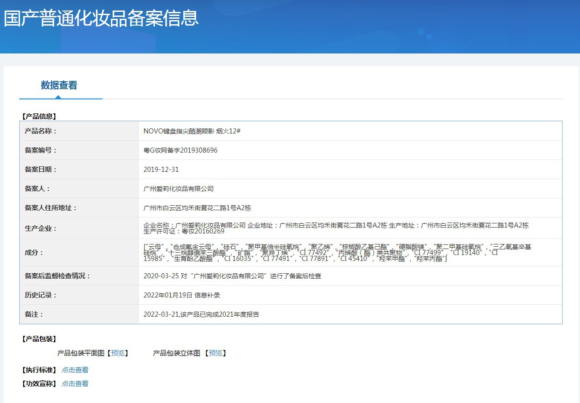Click the inspection record dated 2020-03-25
The height and width of the screenshot is (403, 580).
click(232, 276)
